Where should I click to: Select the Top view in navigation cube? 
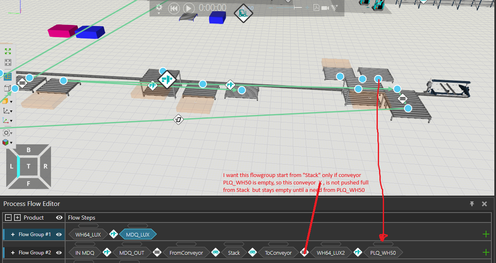(29, 166)
